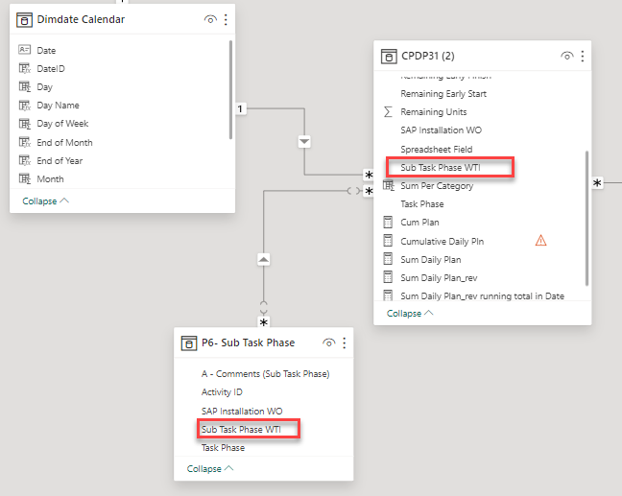The width and height of the screenshot is (622, 496).
Task: Open more options for CPDP31 (2) table
Action: [583, 56]
